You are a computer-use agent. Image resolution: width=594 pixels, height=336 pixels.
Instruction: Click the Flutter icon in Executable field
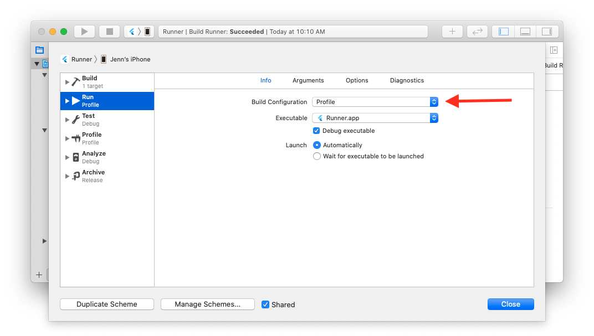coord(320,118)
